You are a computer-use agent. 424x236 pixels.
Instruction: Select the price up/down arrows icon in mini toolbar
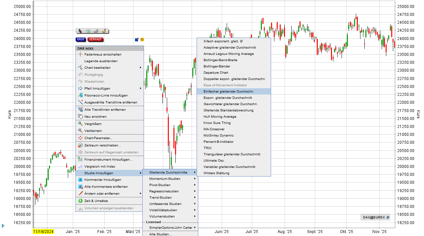point(80,31)
